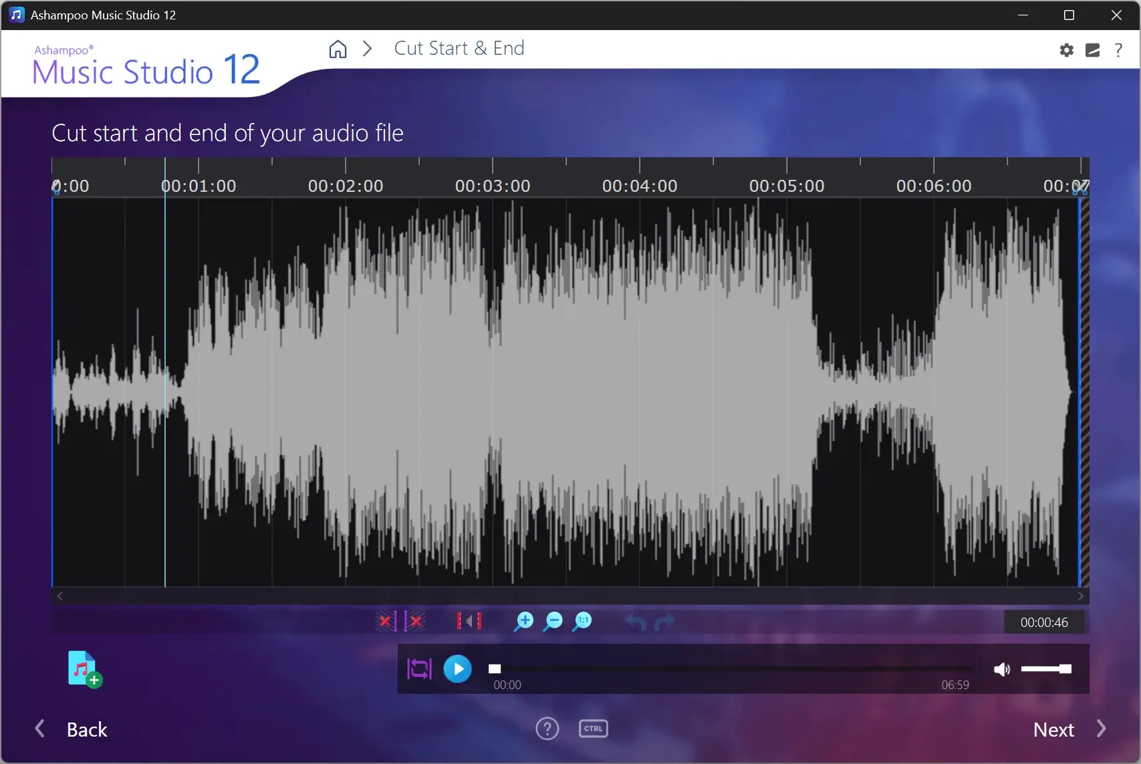1141x764 pixels.
Task: Add another music file
Action: point(84,669)
